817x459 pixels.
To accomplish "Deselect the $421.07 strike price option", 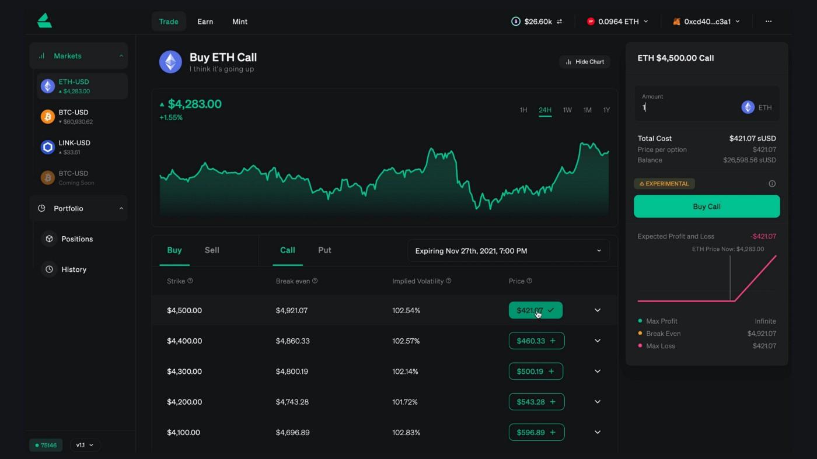I will coord(536,310).
